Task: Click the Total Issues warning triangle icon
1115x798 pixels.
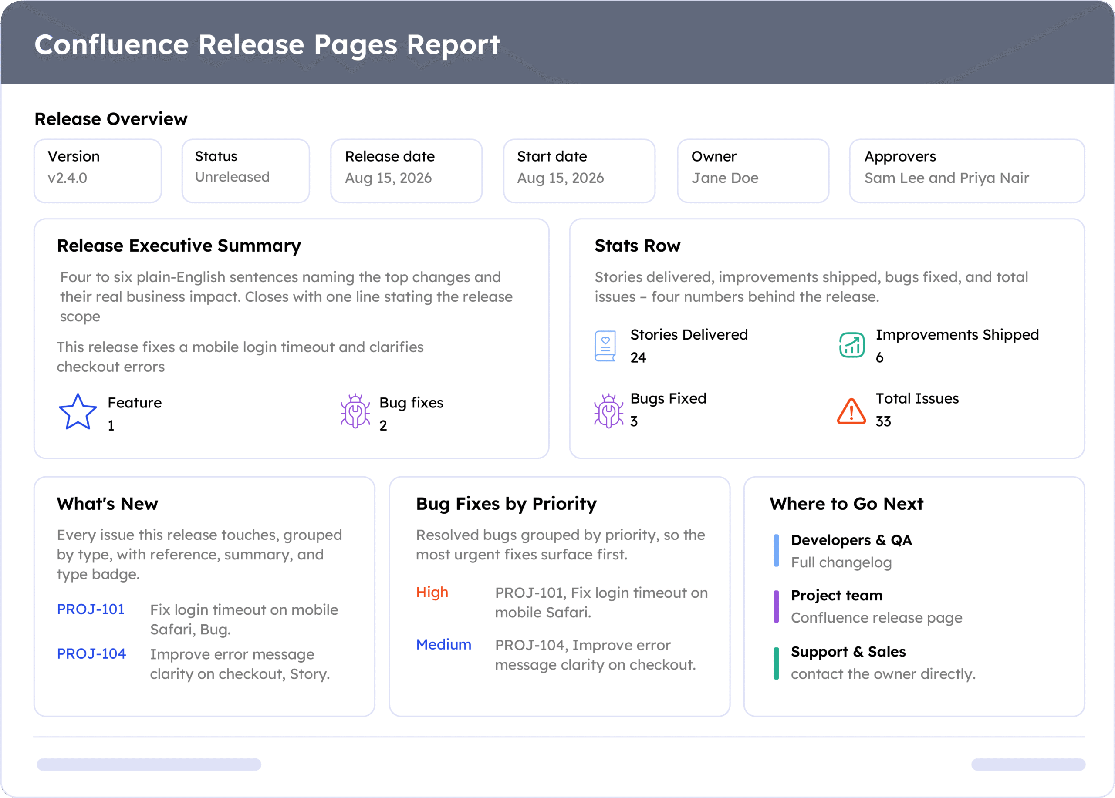Action: 851,411
